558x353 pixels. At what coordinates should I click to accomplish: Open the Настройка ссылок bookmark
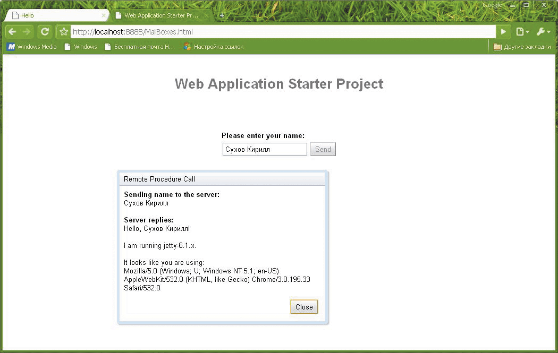pyautogui.click(x=214, y=47)
